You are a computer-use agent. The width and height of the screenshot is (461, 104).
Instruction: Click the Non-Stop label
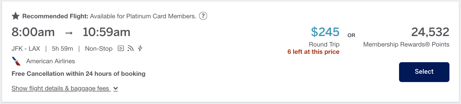pyautogui.click(x=99, y=49)
